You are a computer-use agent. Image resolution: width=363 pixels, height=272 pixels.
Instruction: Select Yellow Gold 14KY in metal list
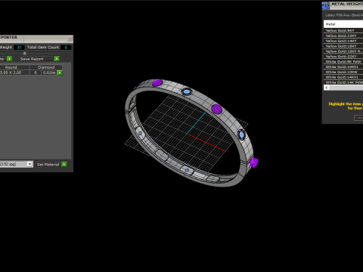343,41
